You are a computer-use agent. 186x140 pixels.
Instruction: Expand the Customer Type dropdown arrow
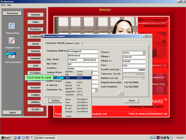pyautogui.click(x=96, y=90)
